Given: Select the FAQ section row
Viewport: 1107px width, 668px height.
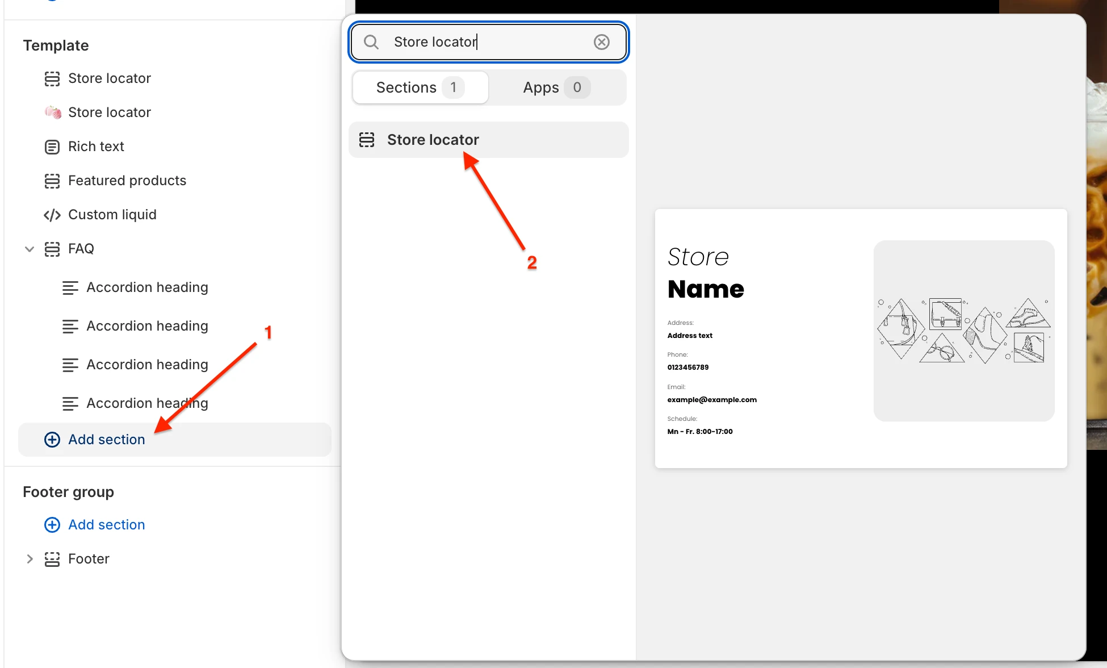Looking at the screenshot, I should pyautogui.click(x=175, y=249).
